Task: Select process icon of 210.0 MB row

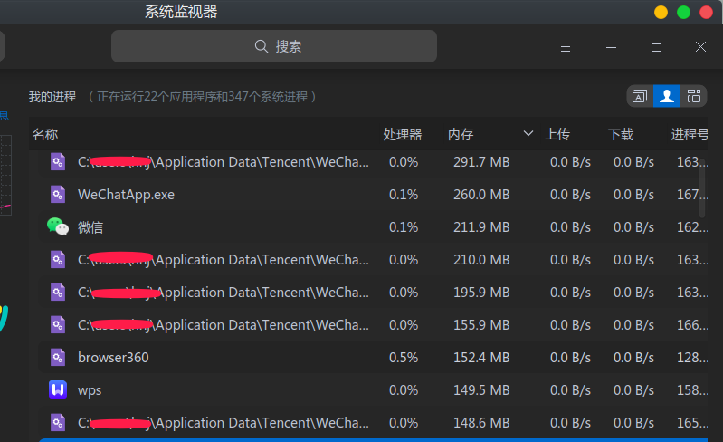Action: click(x=58, y=259)
